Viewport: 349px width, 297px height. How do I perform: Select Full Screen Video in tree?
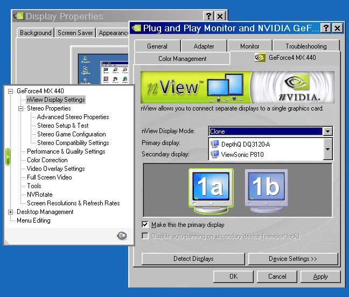point(49,177)
